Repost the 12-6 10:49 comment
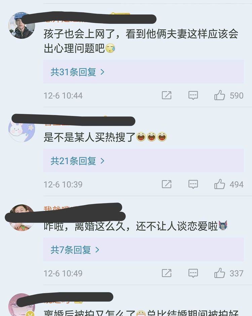Screen dimensions: 252x316 167,273
